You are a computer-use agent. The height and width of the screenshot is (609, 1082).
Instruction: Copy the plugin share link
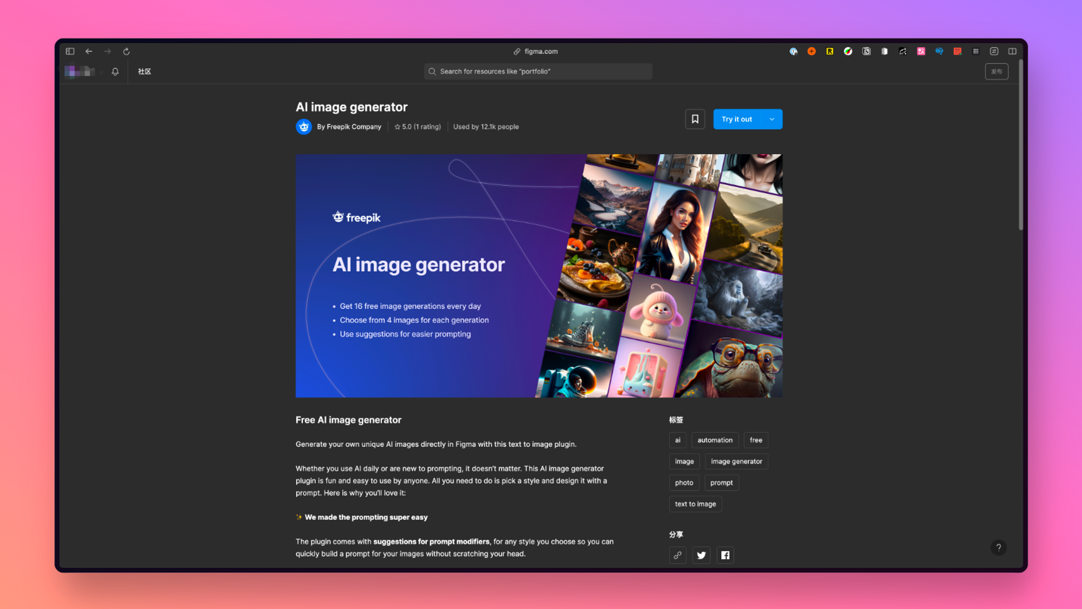pos(677,555)
